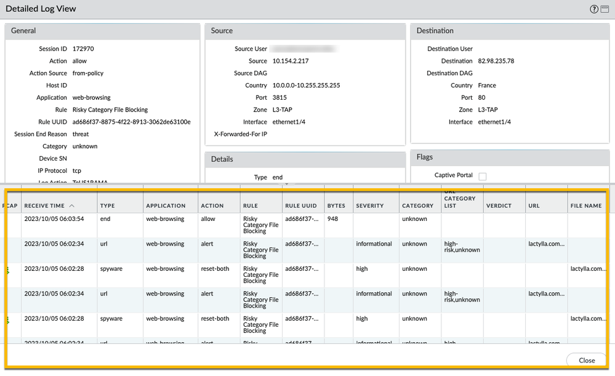
Task: Select the 948 bytes cell
Action: [332, 219]
